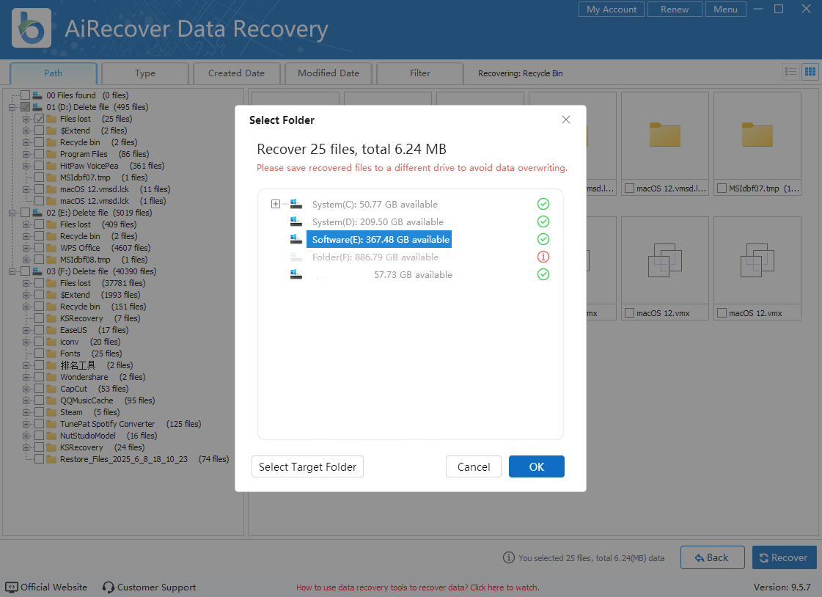Expand the HitPaw VoicePea folder
The image size is (822, 597).
tap(26, 166)
